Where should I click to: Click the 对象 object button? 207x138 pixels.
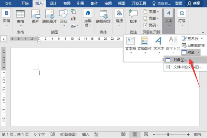[188, 52]
